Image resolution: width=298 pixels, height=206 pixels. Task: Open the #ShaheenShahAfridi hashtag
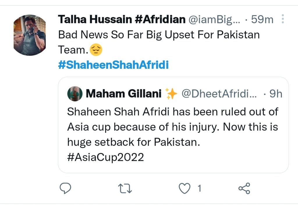113,65
